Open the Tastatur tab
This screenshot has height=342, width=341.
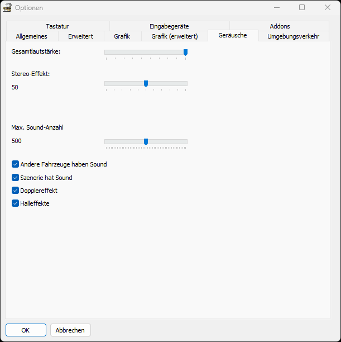point(57,26)
